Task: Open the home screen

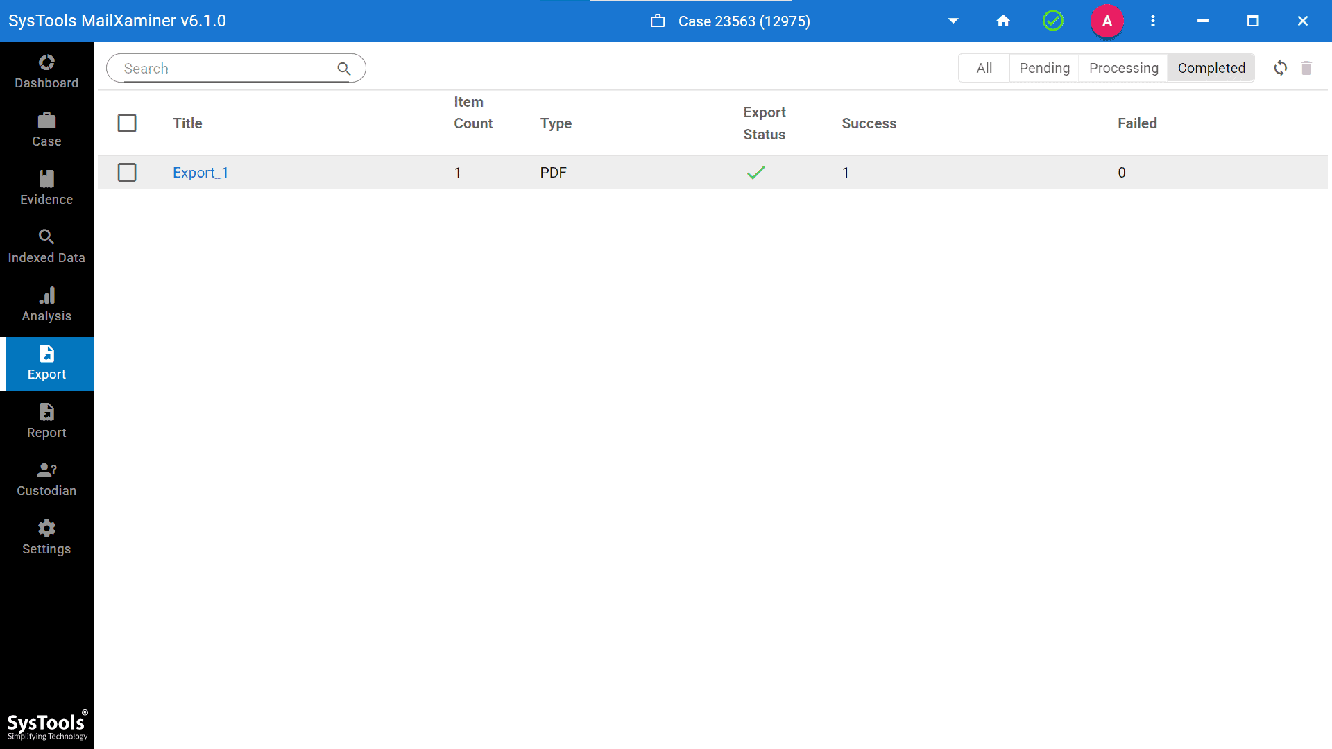Action: tap(1002, 21)
